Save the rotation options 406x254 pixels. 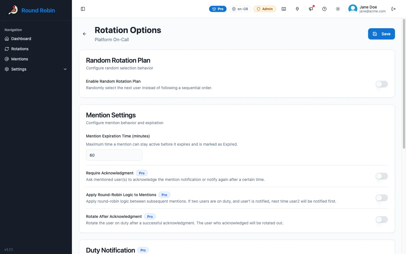coord(381,34)
